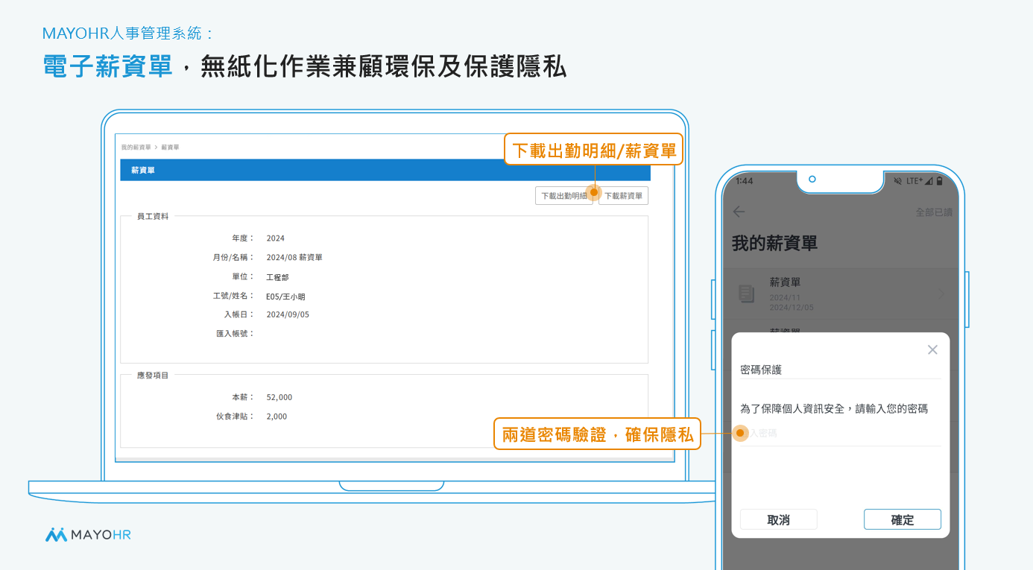Open the chevron on the 薪資單 2024/11 row
Screen dimensions: 1033x570
pyautogui.click(x=941, y=294)
